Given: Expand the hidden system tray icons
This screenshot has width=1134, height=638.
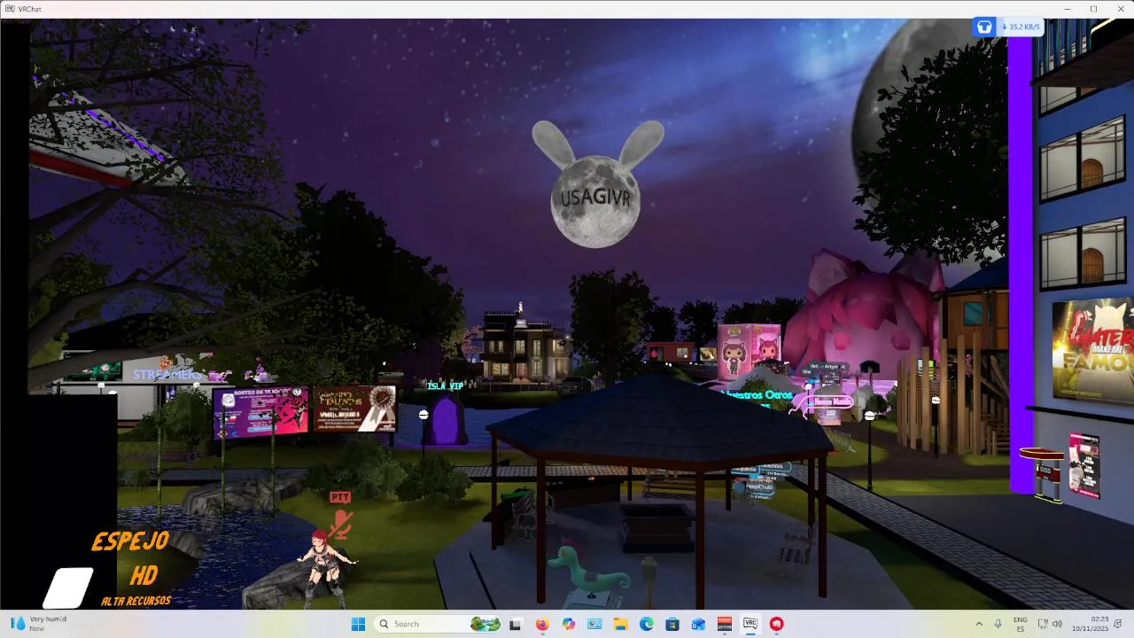Looking at the screenshot, I should point(979,624).
